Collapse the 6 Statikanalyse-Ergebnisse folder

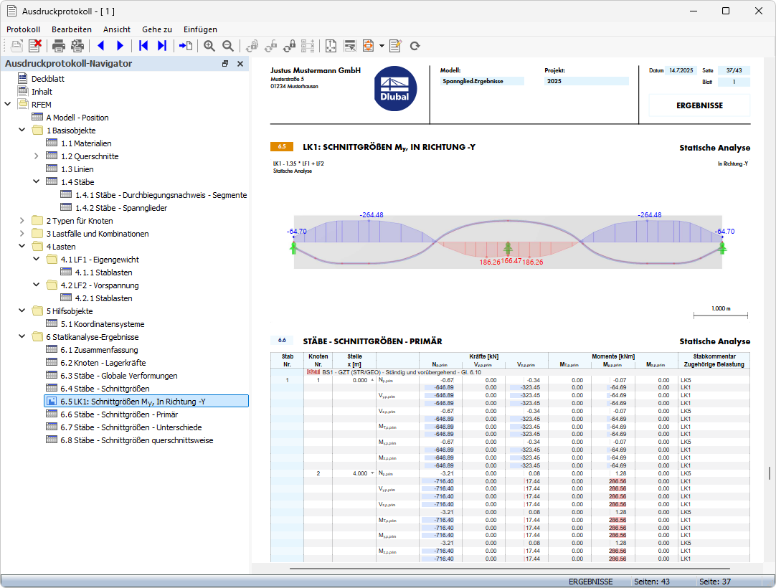coord(22,336)
